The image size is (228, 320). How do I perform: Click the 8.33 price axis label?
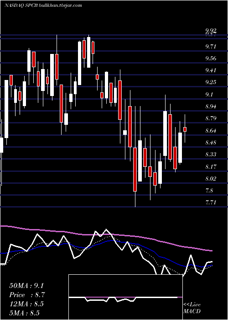211,155
